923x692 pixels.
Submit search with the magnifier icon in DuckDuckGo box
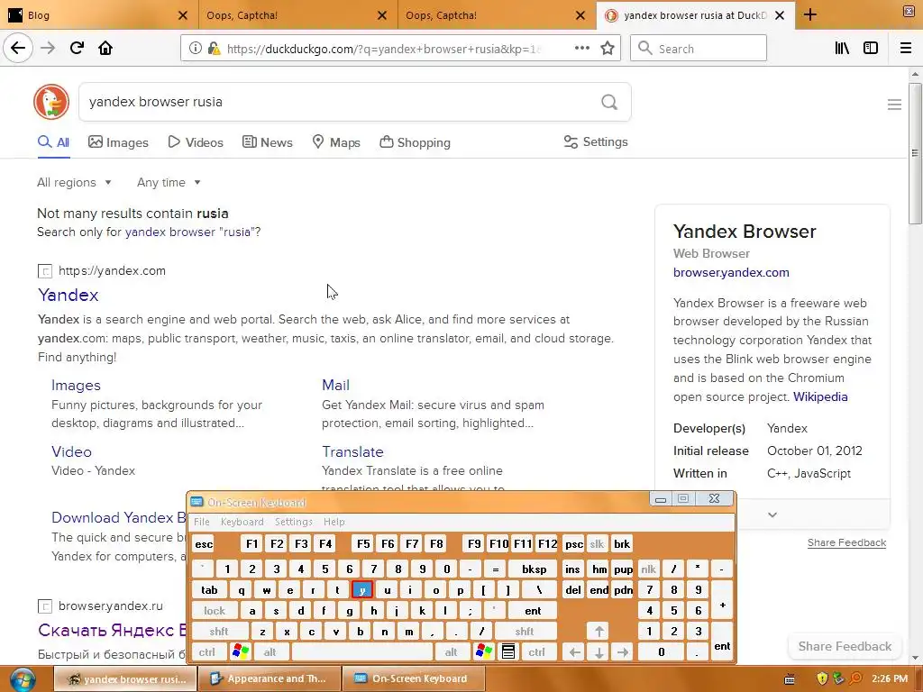point(609,103)
